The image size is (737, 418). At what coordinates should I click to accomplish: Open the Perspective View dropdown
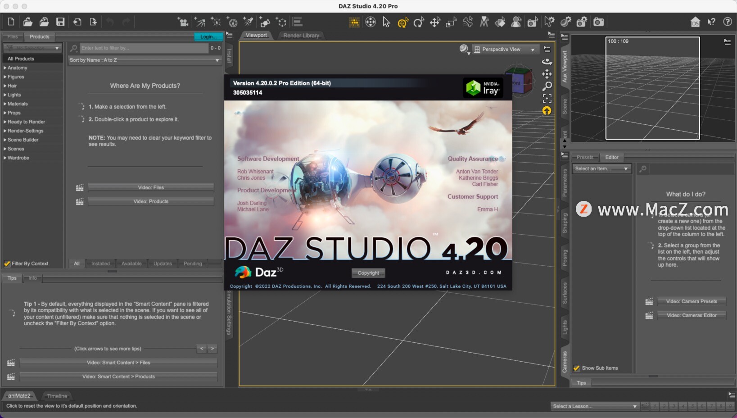pyautogui.click(x=505, y=50)
